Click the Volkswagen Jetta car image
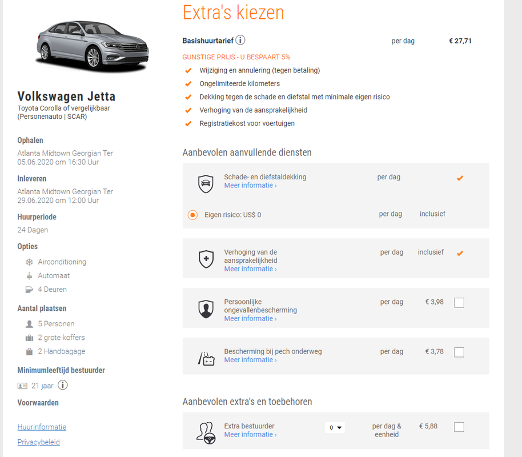This screenshot has width=522, height=457. coord(93,46)
